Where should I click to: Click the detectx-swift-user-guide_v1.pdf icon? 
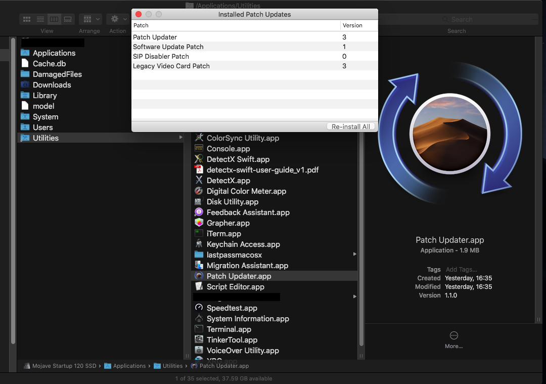pos(199,169)
